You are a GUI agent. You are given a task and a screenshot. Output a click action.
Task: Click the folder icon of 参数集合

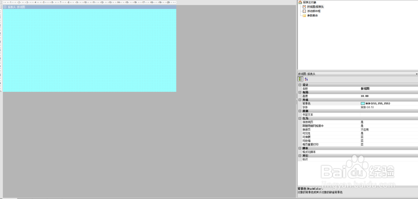click(x=304, y=15)
